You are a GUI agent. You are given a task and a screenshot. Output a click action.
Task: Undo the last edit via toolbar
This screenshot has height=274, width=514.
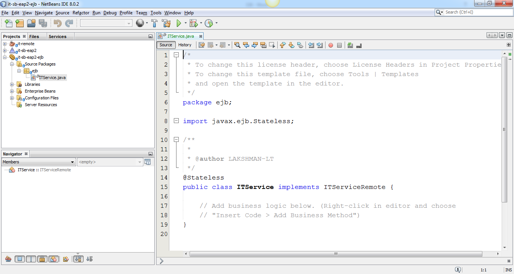pyautogui.click(x=58, y=23)
